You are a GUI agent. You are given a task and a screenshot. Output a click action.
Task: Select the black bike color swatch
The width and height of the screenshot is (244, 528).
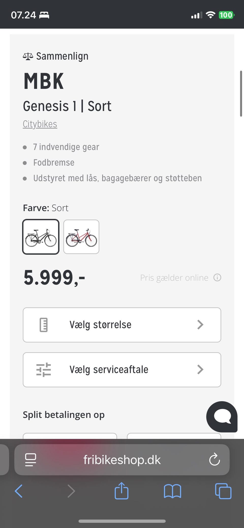[x=41, y=237]
